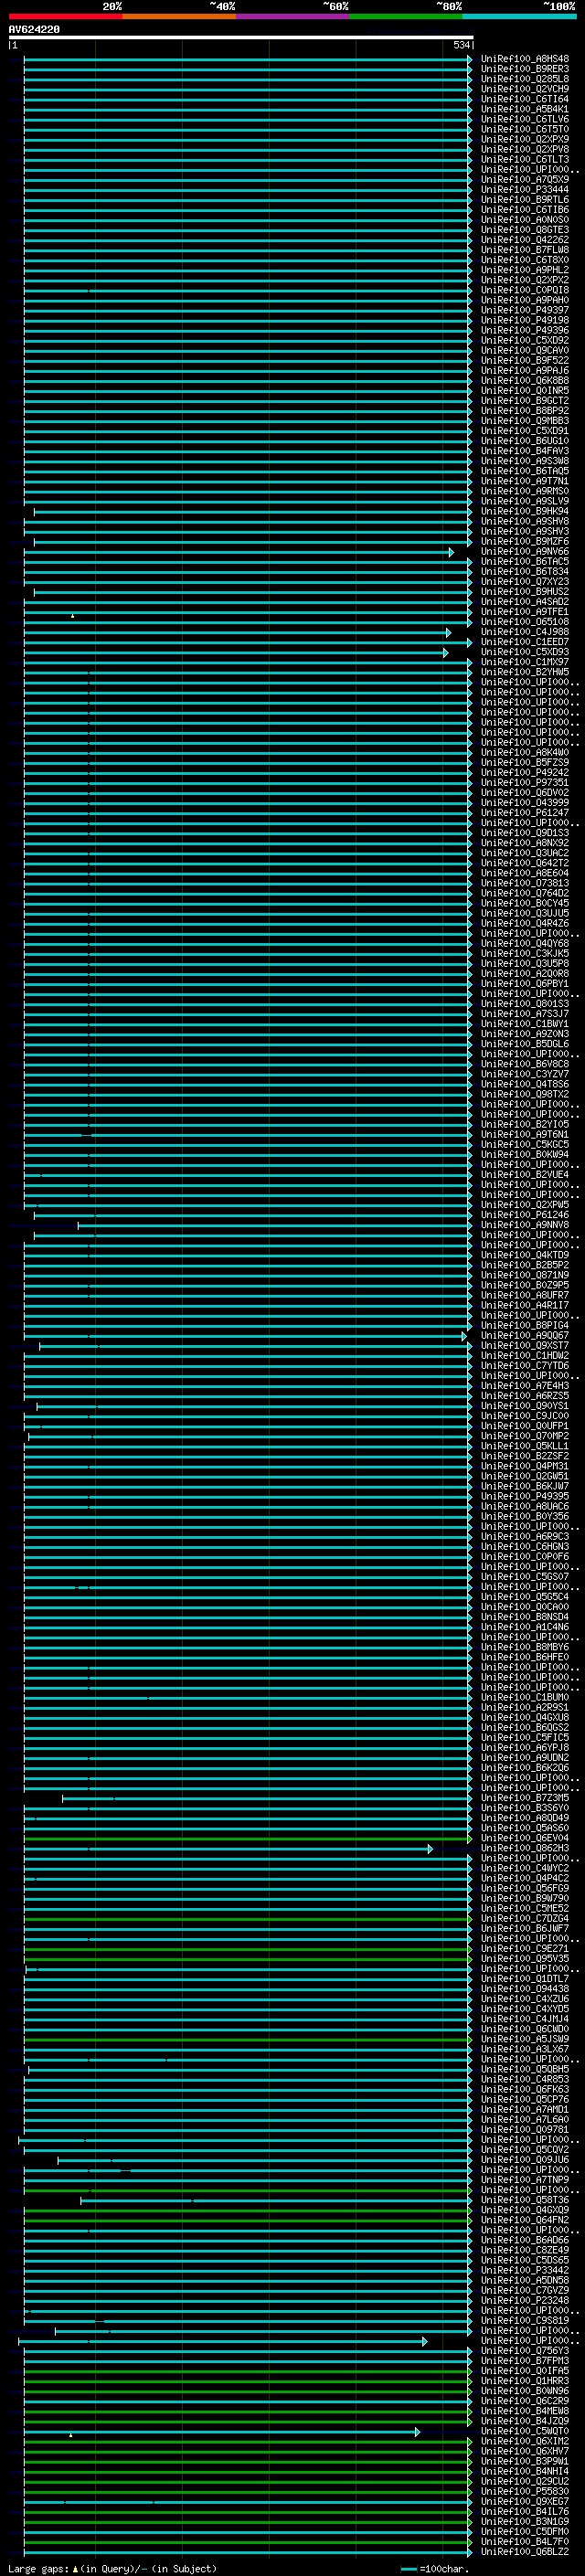Image resolution: width=585 pixels, height=2576 pixels.
Task: Click the orange ~40% identity legend segment
Action: (179, 16)
